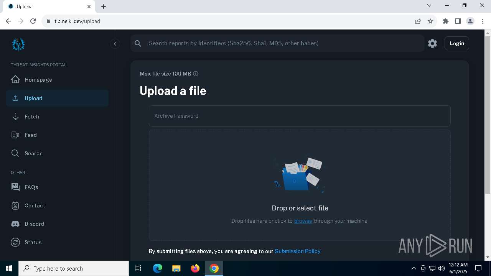Image resolution: width=491 pixels, height=276 pixels.
Task: Open notification center
Action: tap(479, 268)
